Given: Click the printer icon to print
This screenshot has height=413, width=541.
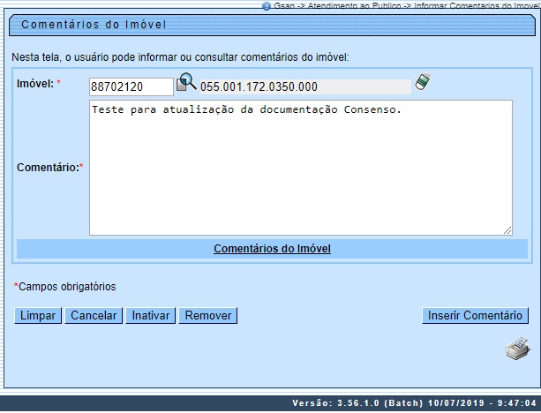Looking at the screenshot, I should (x=517, y=349).
